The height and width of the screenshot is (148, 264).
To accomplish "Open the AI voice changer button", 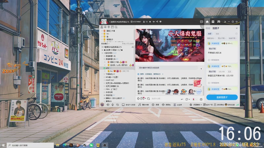I will (x=178, y=105).
